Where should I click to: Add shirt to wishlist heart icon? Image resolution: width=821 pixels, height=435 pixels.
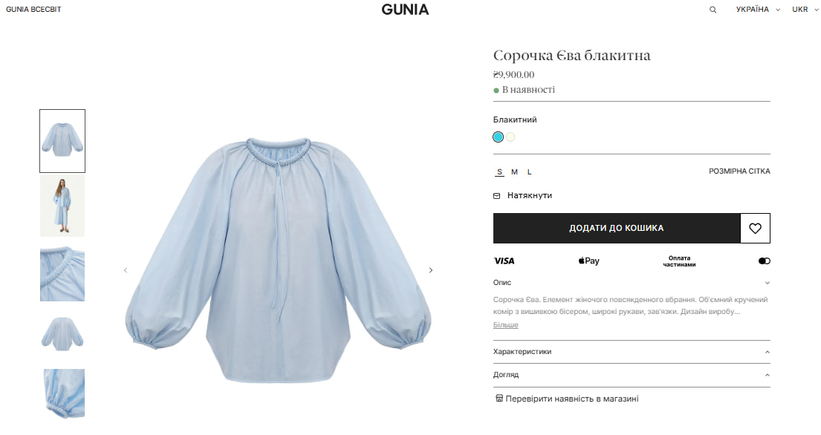(x=755, y=228)
